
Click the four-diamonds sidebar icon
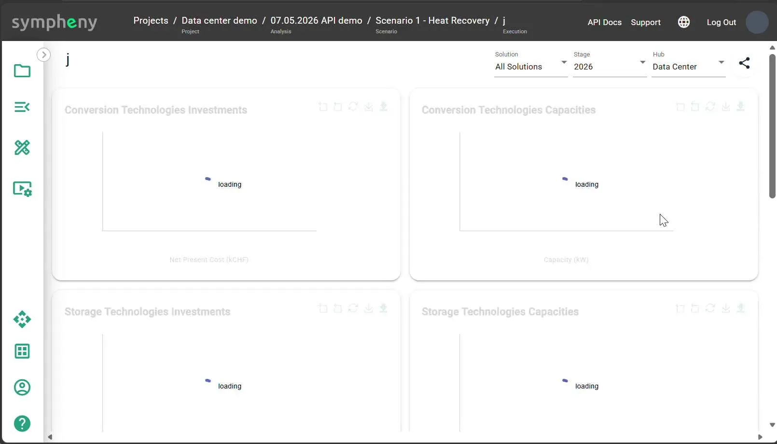tap(22, 319)
